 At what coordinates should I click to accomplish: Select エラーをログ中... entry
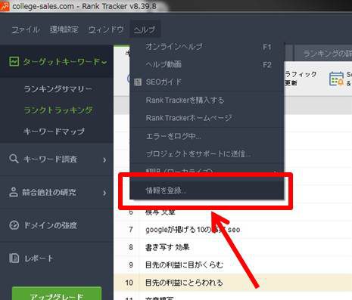click(207, 136)
